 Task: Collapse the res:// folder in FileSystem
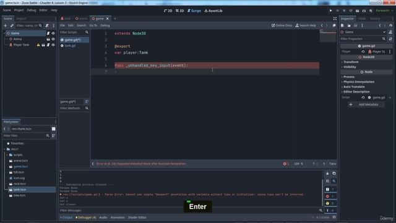5,149
